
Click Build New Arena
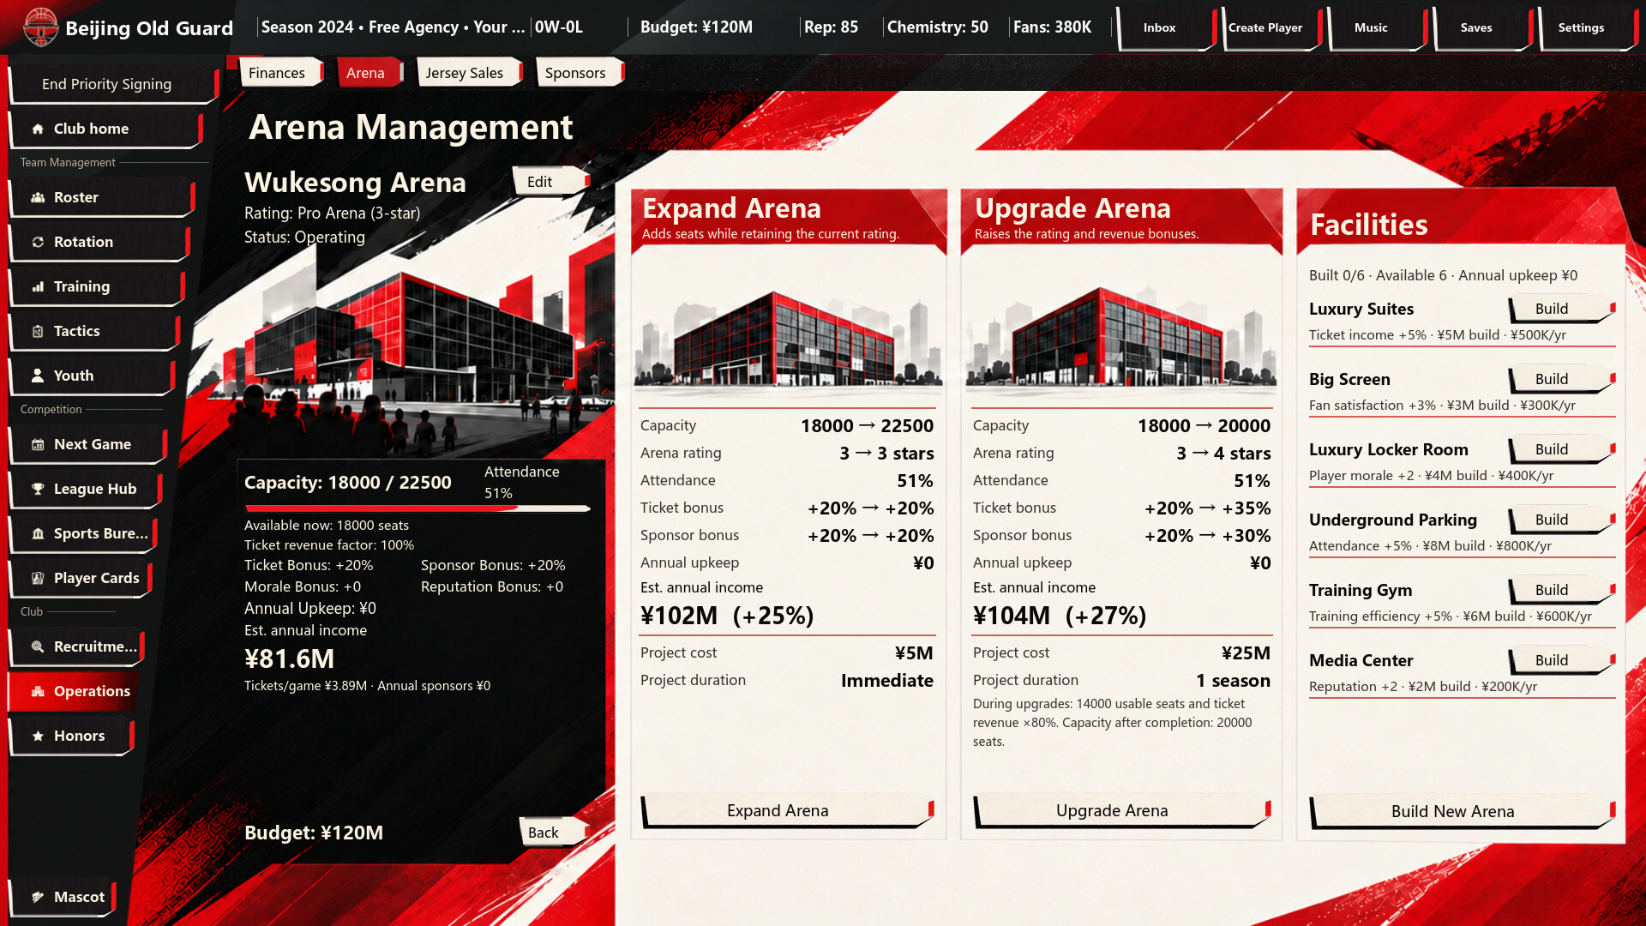pyautogui.click(x=1462, y=811)
